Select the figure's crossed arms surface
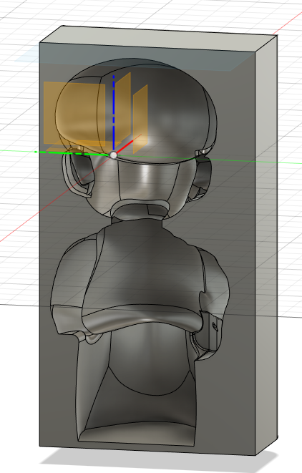 tap(142, 320)
